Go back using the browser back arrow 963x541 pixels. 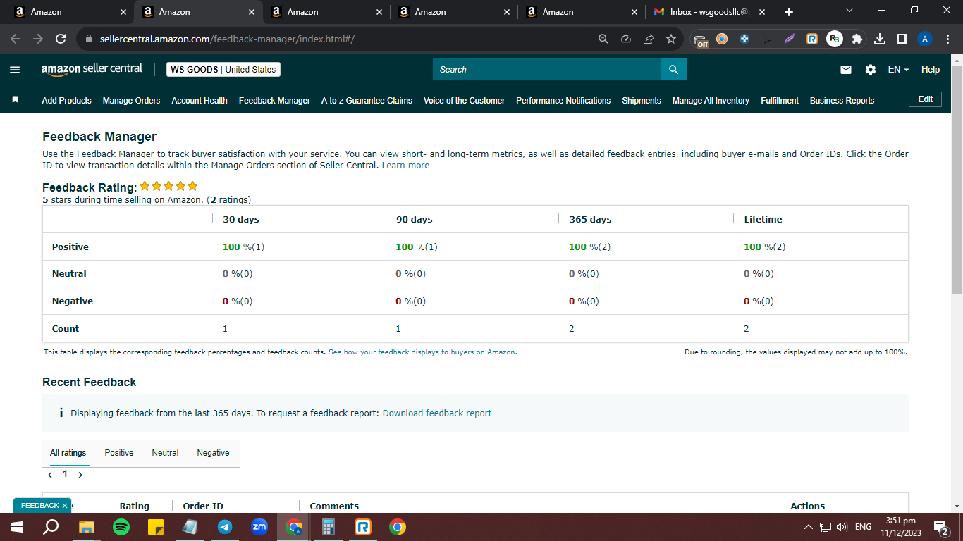16,39
